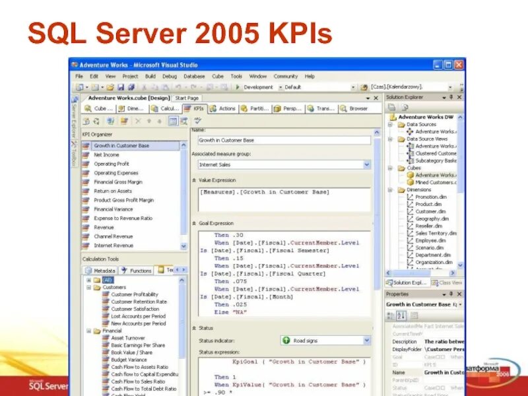Toggle the Browser View button in KPI toolbar
The height and width of the screenshot is (396, 528).
(x=183, y=121)
